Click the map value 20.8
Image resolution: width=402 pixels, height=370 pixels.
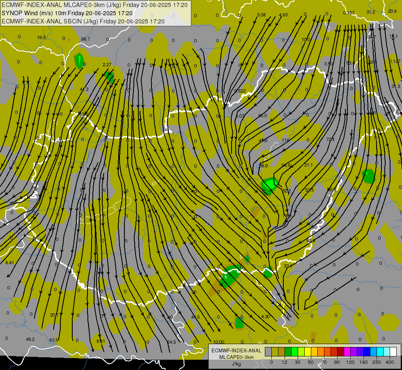[x=392, y=11]
